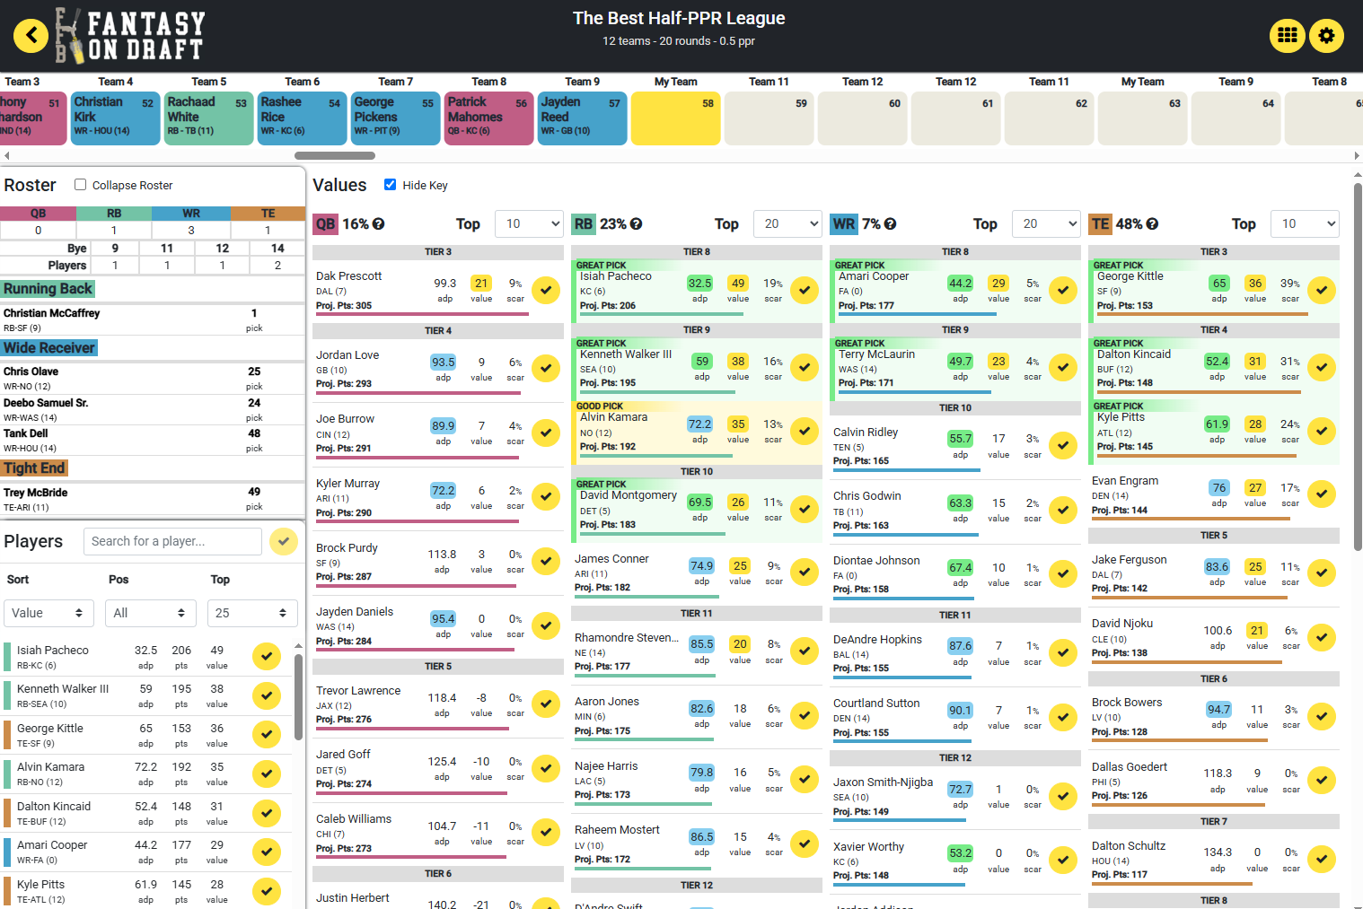Draft David Montgomery with check button
The image size is (1363, 909).
tap(805, 509)
